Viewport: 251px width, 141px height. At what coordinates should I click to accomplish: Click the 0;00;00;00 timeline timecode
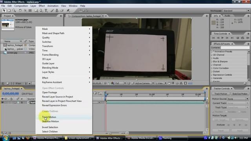pos(11,94)
